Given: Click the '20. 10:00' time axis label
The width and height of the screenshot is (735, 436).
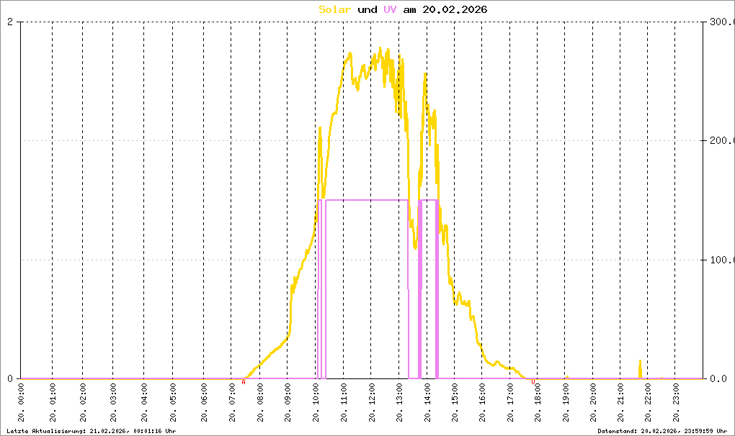Looking at the screenshot, I should click(x=316, y=403).
